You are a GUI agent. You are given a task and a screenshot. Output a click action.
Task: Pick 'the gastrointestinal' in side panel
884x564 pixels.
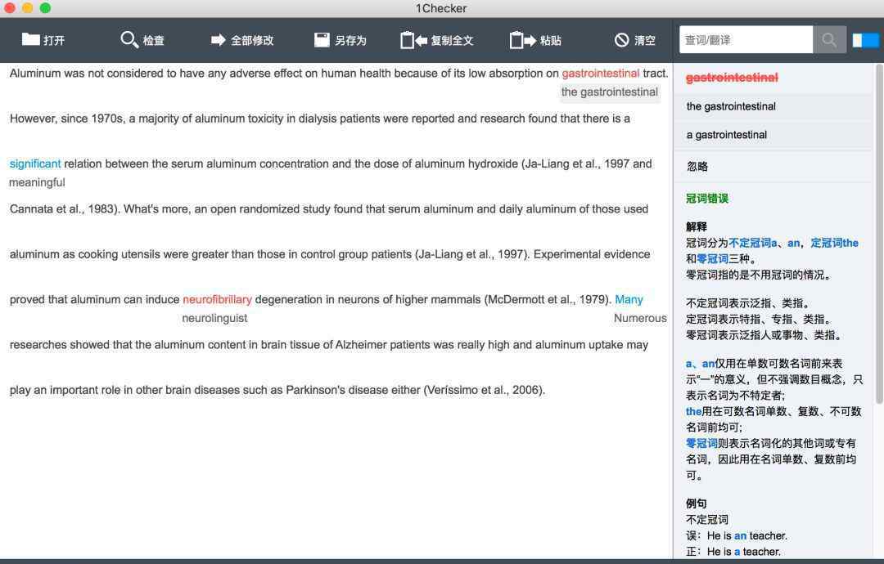click(731, 106)
